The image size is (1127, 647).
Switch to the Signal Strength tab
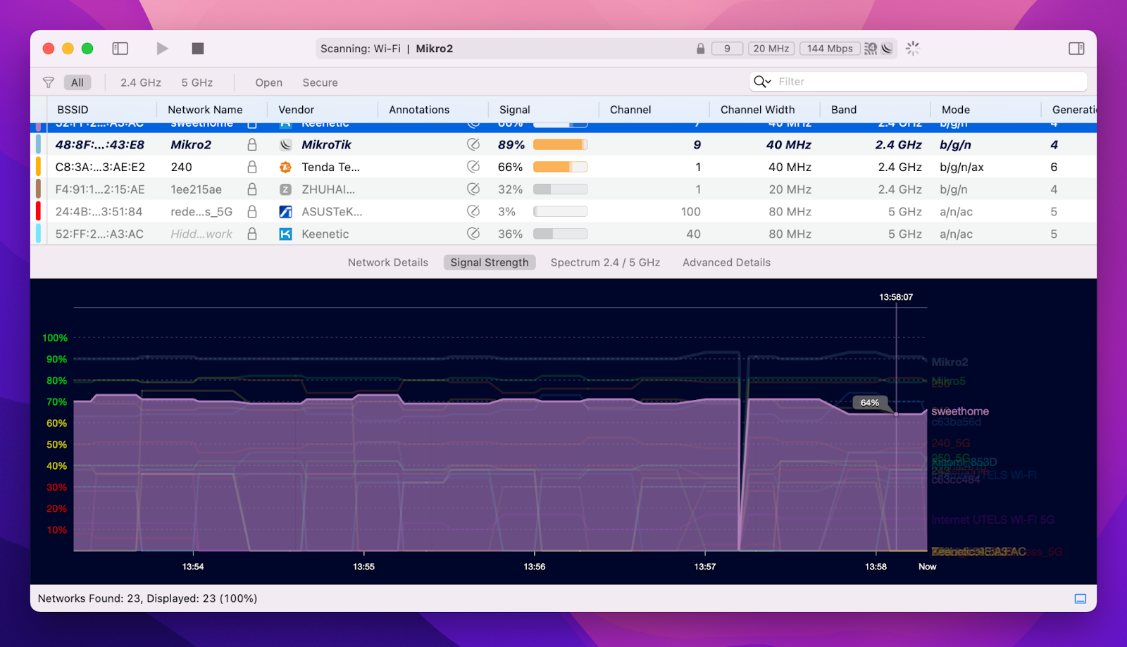point(490,263)
